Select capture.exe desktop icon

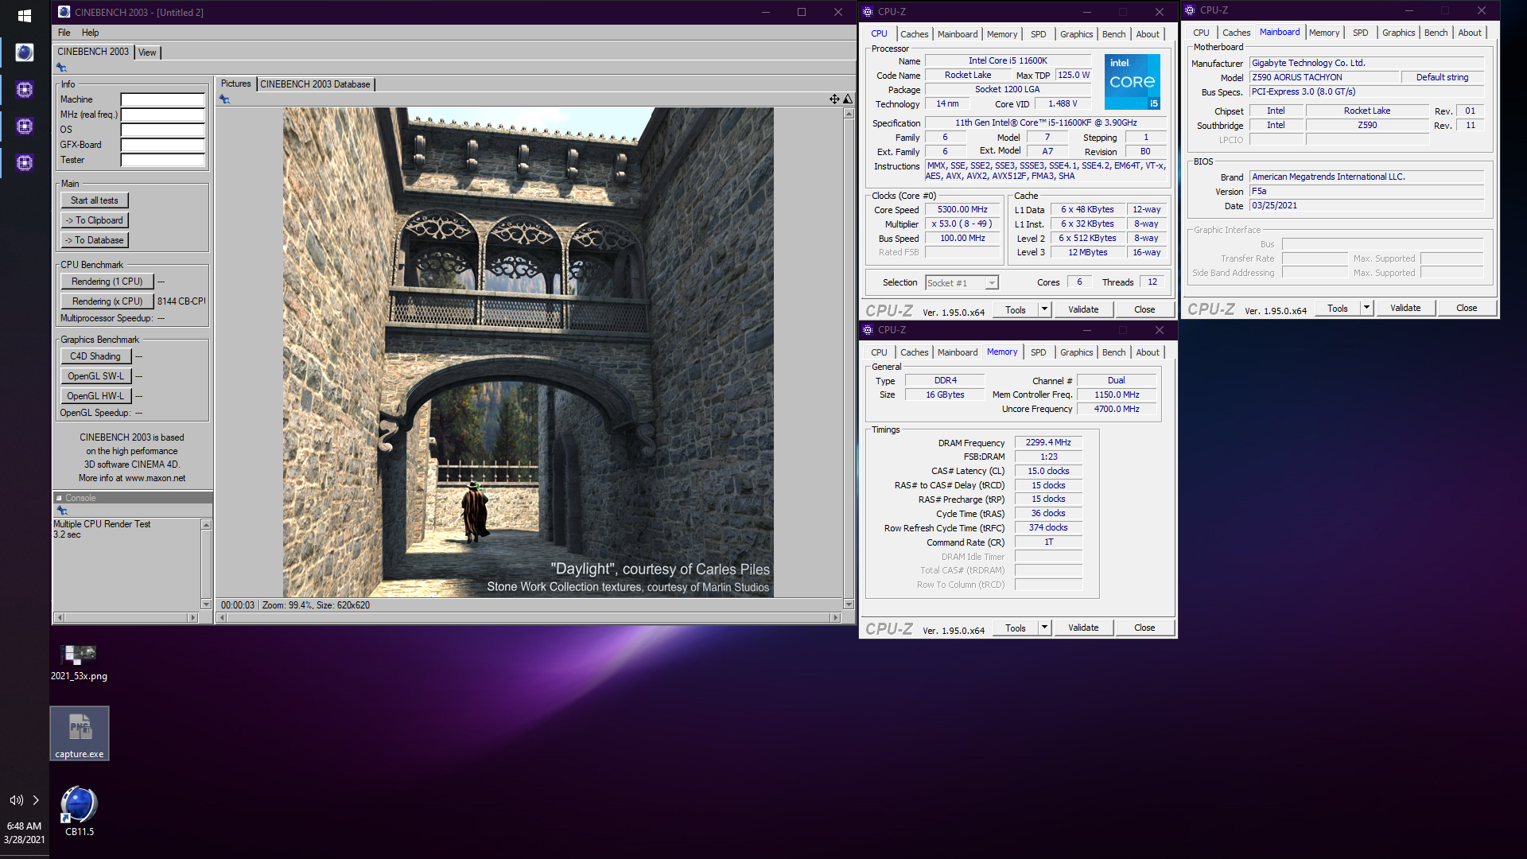(x=80, y=733)
